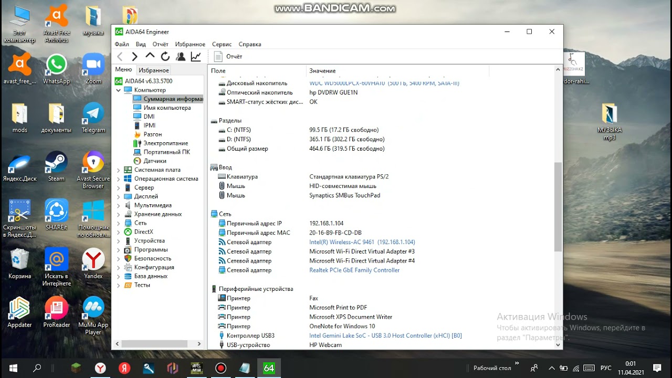Refresh the AIDA64 page

[165, 57]
